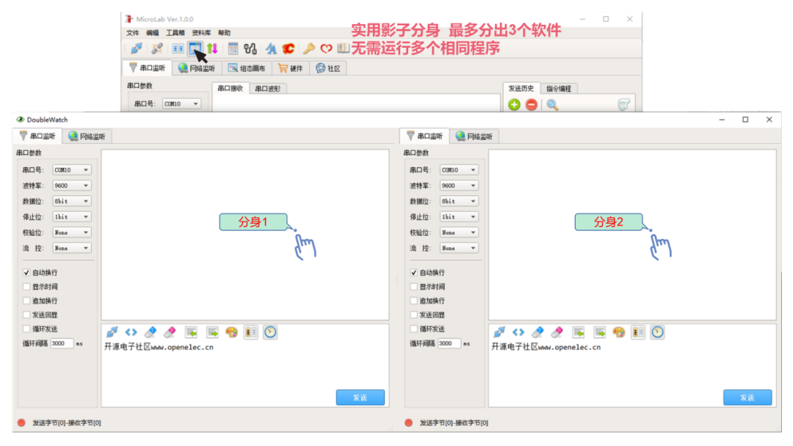Click the magnifier search icon in send history
Viewport: 793px width, 446px height.
tap(552, 105)
